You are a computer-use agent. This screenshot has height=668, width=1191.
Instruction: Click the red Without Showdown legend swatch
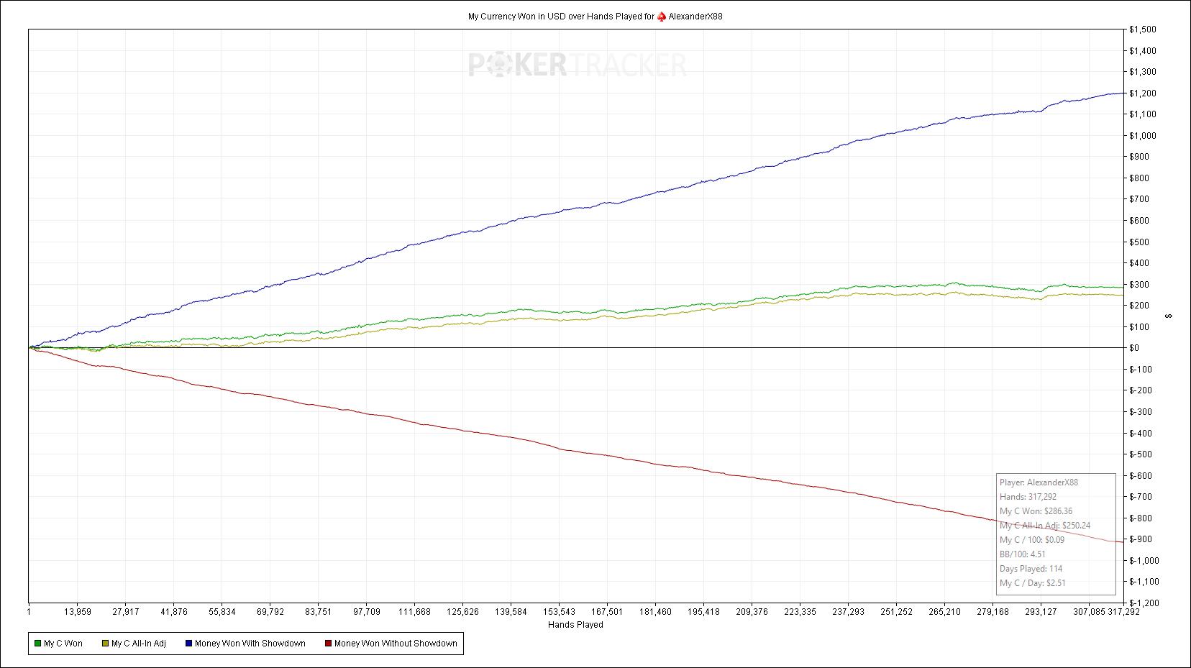click(x=328, y=644)
